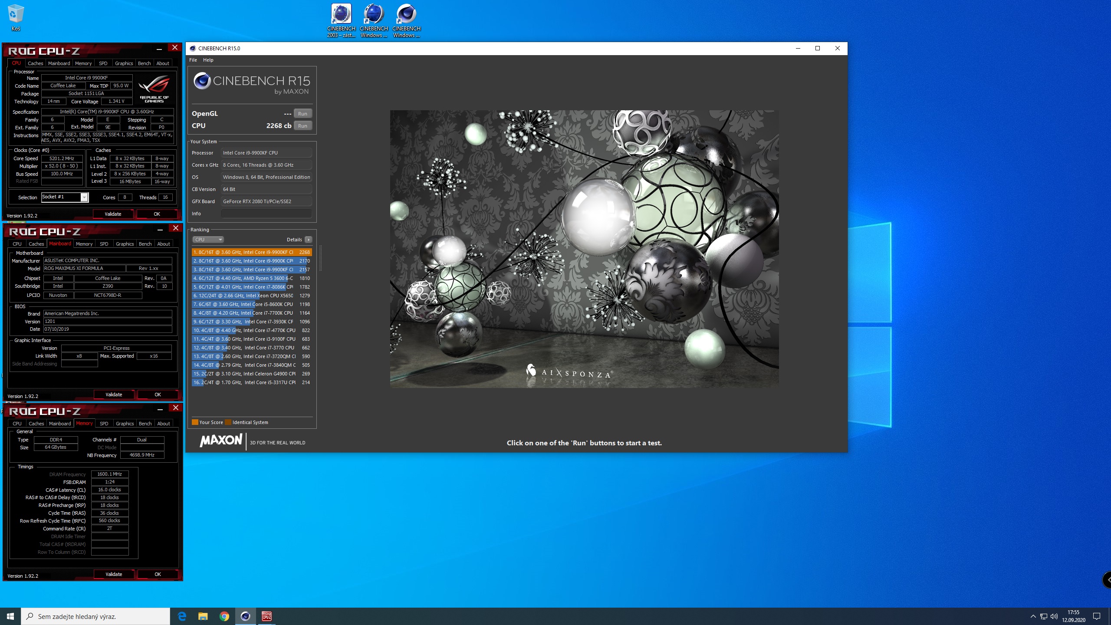Open File Explorer from the taskbar
The image size is (1111, 625).
(x=203, y=616)
